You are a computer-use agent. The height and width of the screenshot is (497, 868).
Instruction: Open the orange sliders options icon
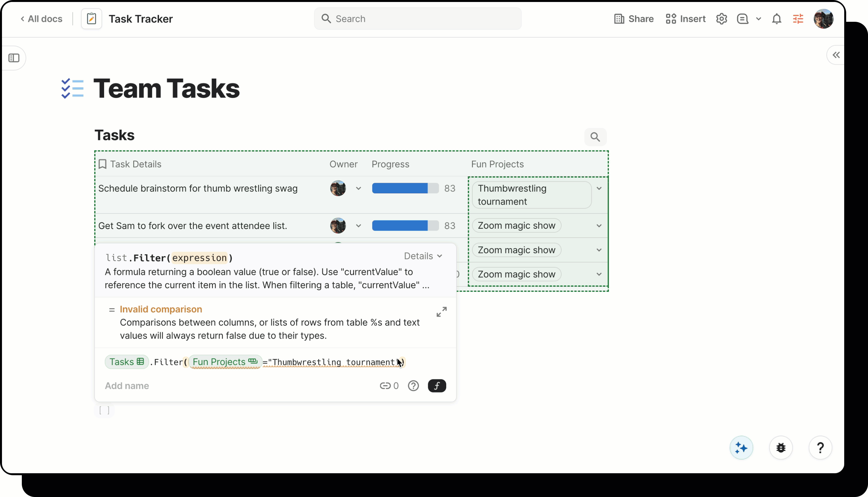pyautogui.click(x=798, y=19)
